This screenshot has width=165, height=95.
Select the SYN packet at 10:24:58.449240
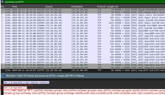(83, 10)
